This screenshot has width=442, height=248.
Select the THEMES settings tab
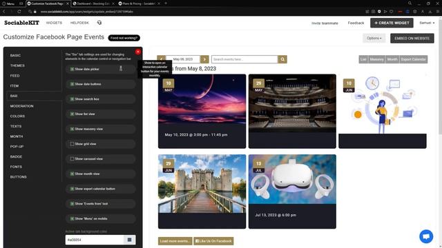tap(17, 65)
